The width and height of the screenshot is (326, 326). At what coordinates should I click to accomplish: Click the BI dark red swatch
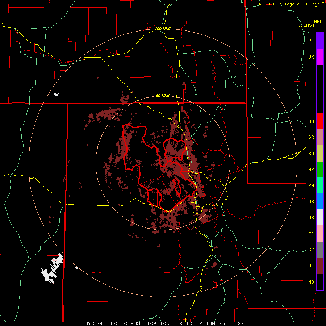click(x=320, y=266)
